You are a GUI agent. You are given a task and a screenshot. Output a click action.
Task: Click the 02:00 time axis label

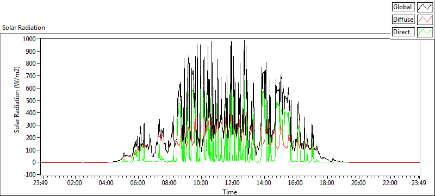(x=74, y=183)
